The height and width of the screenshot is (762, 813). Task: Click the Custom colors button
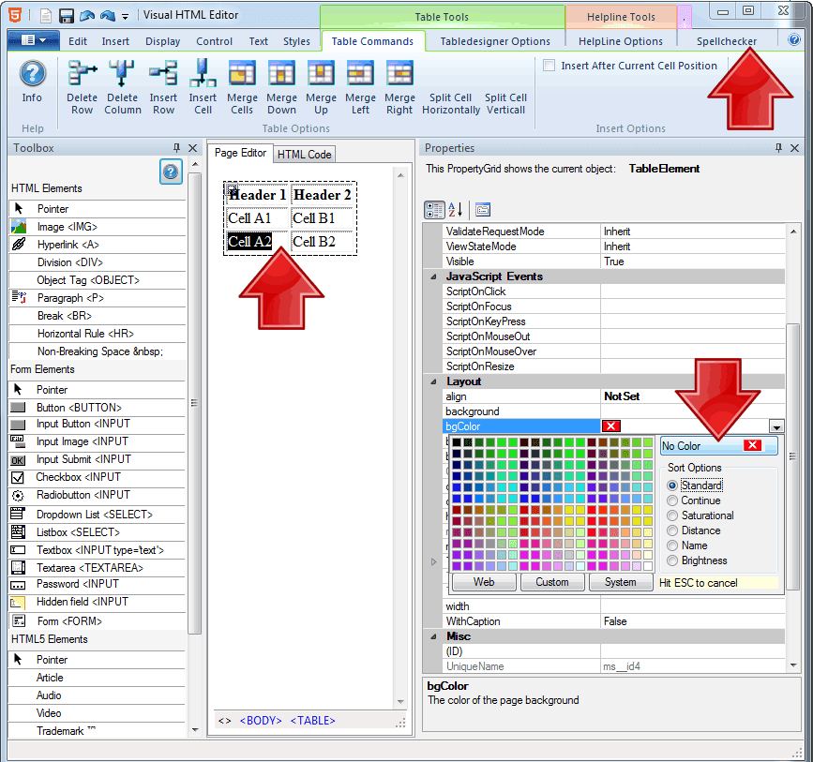coord(552,582)
